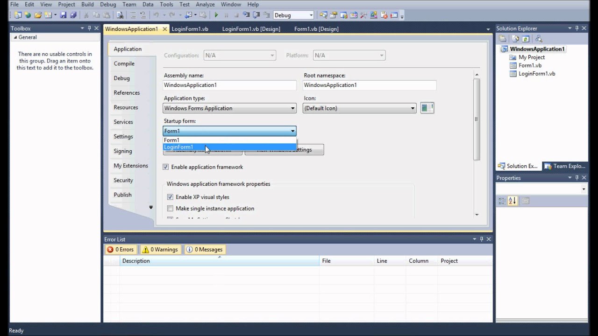Toggle the Enable application framework checkbox
Screen dimensions: 598x336
(165, 167)
